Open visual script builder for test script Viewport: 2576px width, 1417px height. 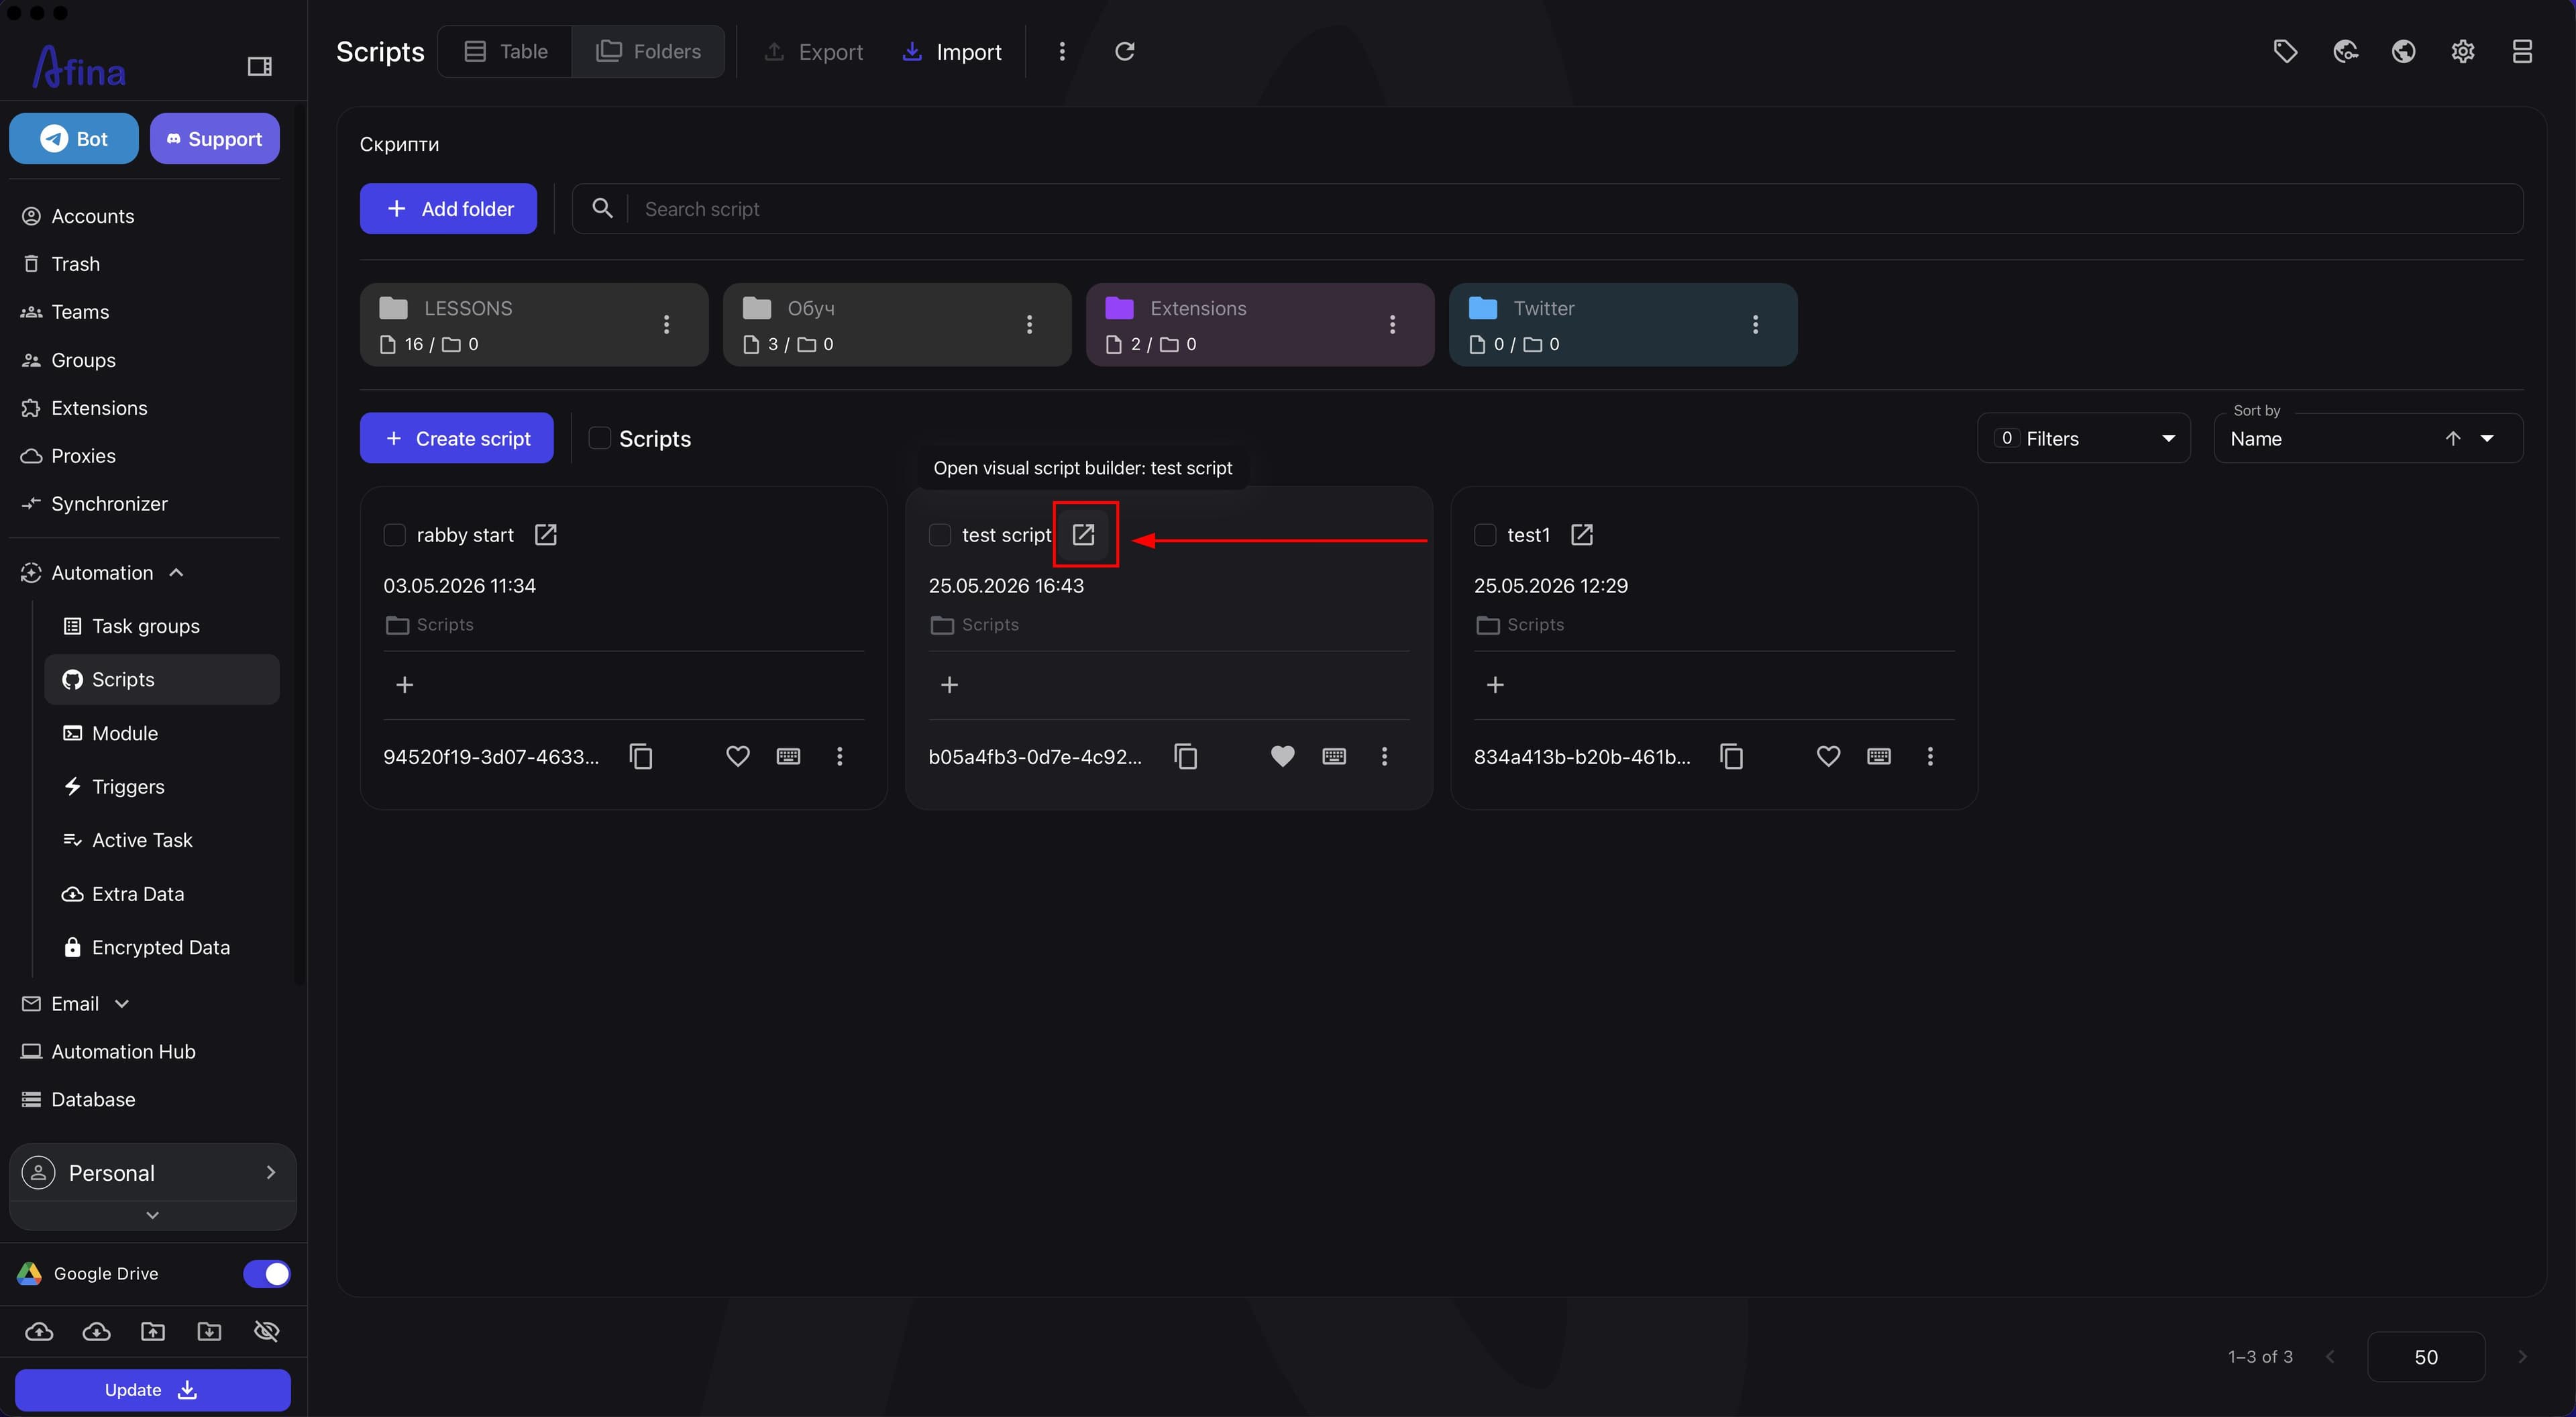tap(1084, 534)
